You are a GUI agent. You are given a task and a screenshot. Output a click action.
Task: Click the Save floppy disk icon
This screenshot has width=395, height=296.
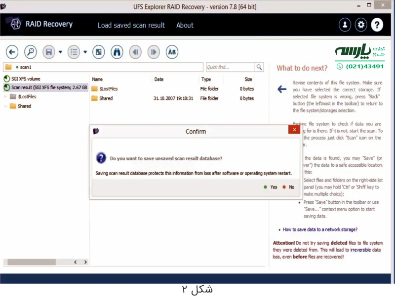48,52
